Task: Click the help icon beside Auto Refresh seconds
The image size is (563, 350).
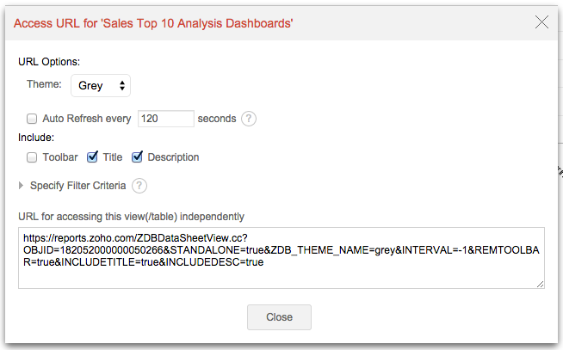Action: click(x=249, y=119)
